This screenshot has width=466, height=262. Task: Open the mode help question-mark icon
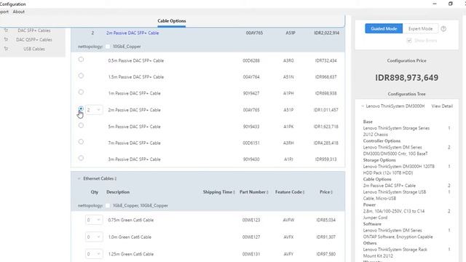click(443, 29)
